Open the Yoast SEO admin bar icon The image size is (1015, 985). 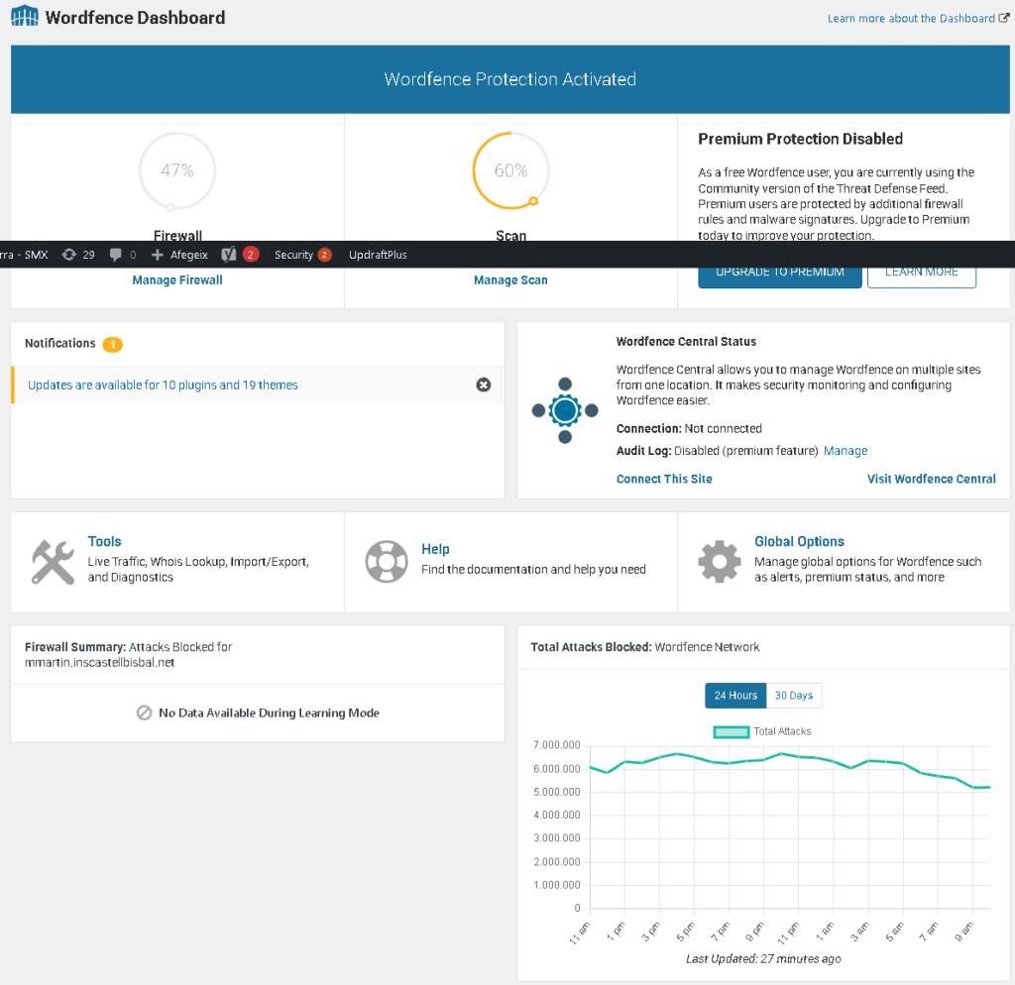click(228, 255)
